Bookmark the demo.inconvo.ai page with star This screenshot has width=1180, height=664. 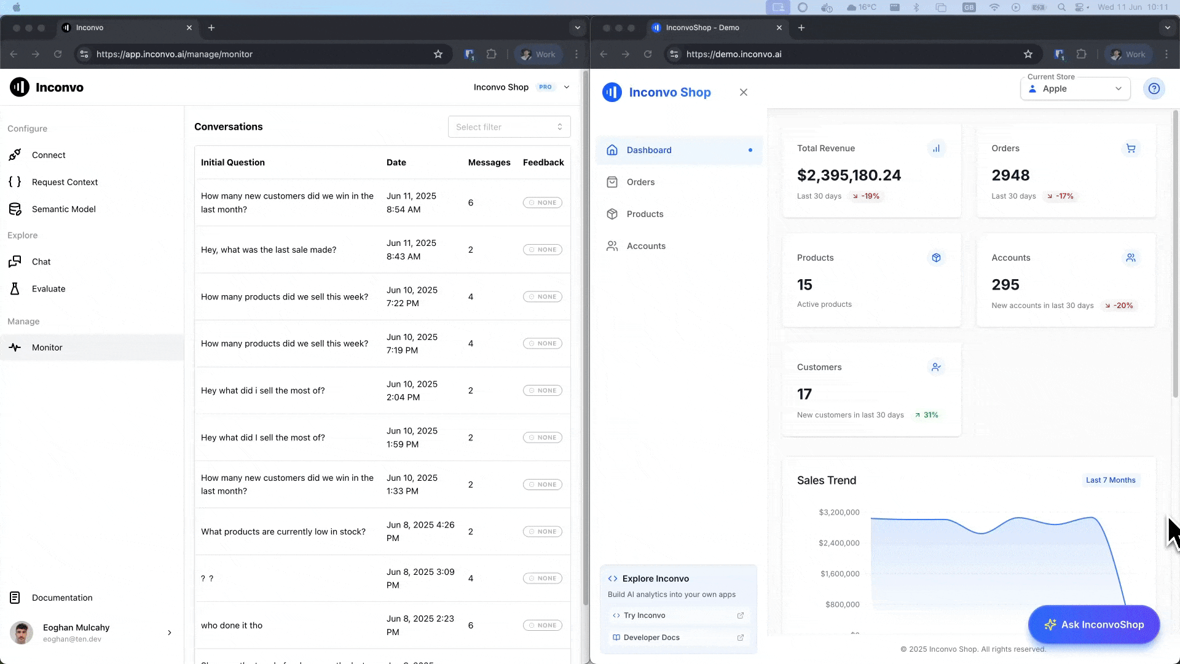1028,54
